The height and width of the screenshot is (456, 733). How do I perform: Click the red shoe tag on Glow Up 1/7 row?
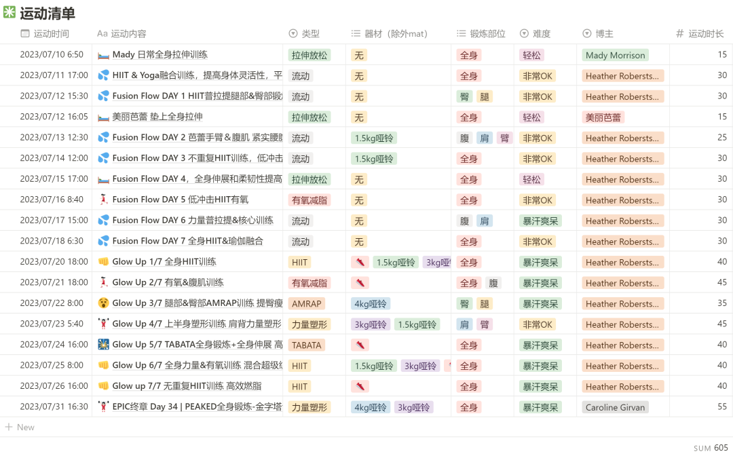360,263
